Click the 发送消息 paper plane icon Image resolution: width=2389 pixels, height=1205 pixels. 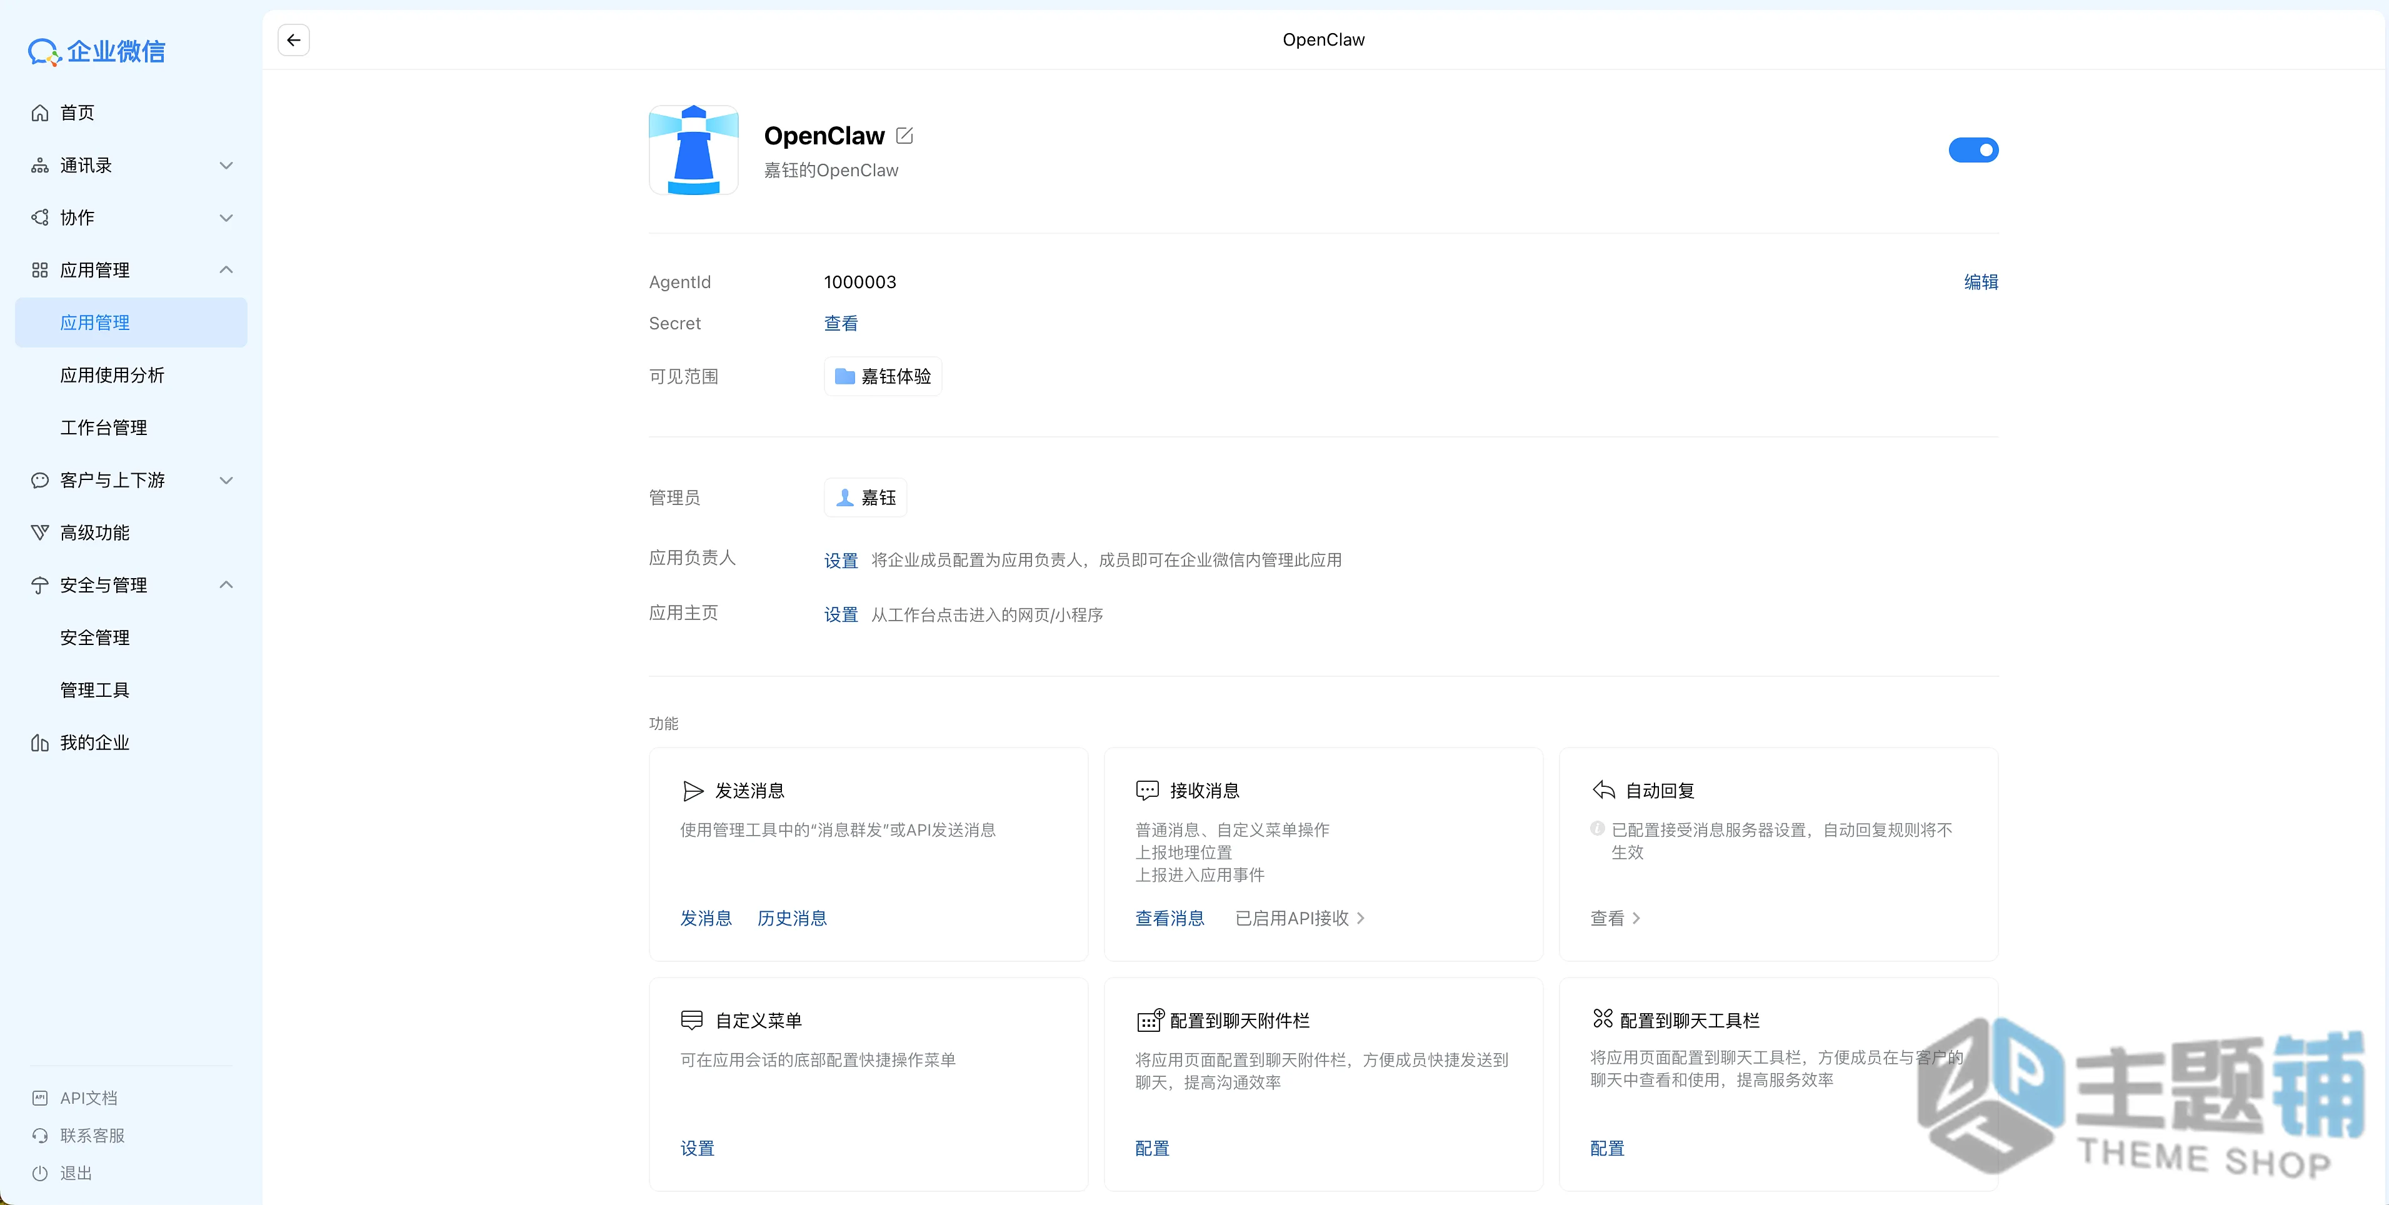coord(693,791)
